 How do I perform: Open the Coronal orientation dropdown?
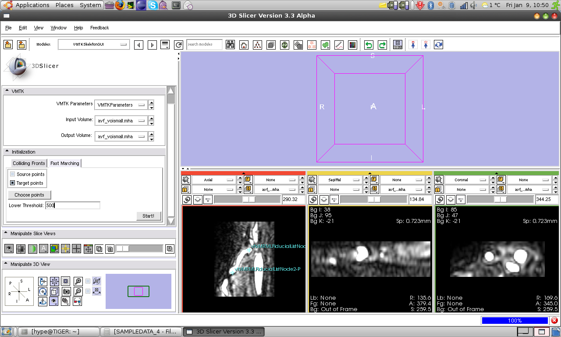[467, 180]
